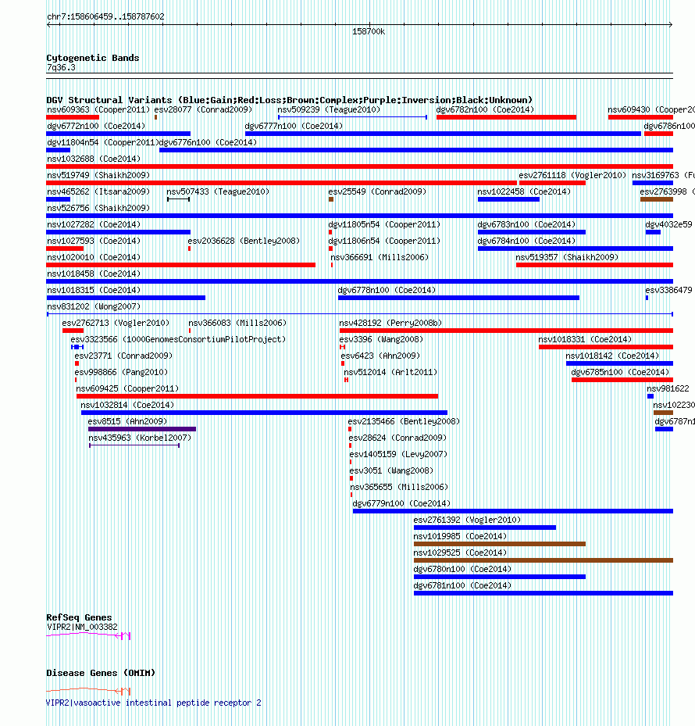Click dgv11806n54 (Cooper2011) label
Image resolution: width=695 pixels, height=726 pixels.
click(x=384, y=241)
